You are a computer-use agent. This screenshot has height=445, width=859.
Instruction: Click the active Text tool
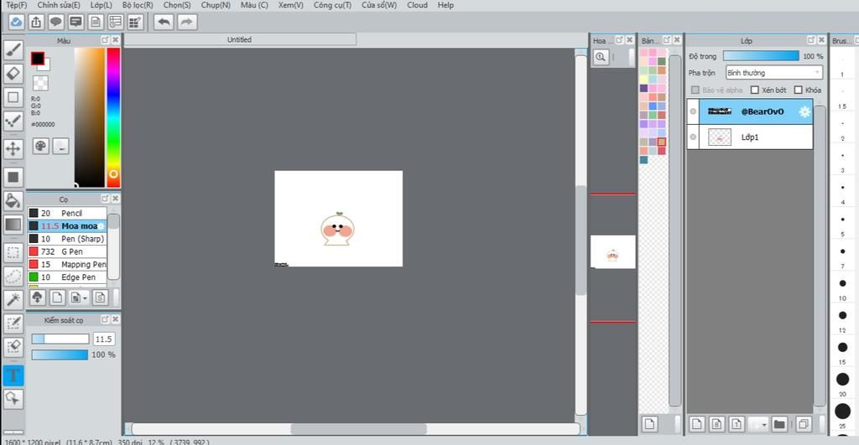coord(13,375)
